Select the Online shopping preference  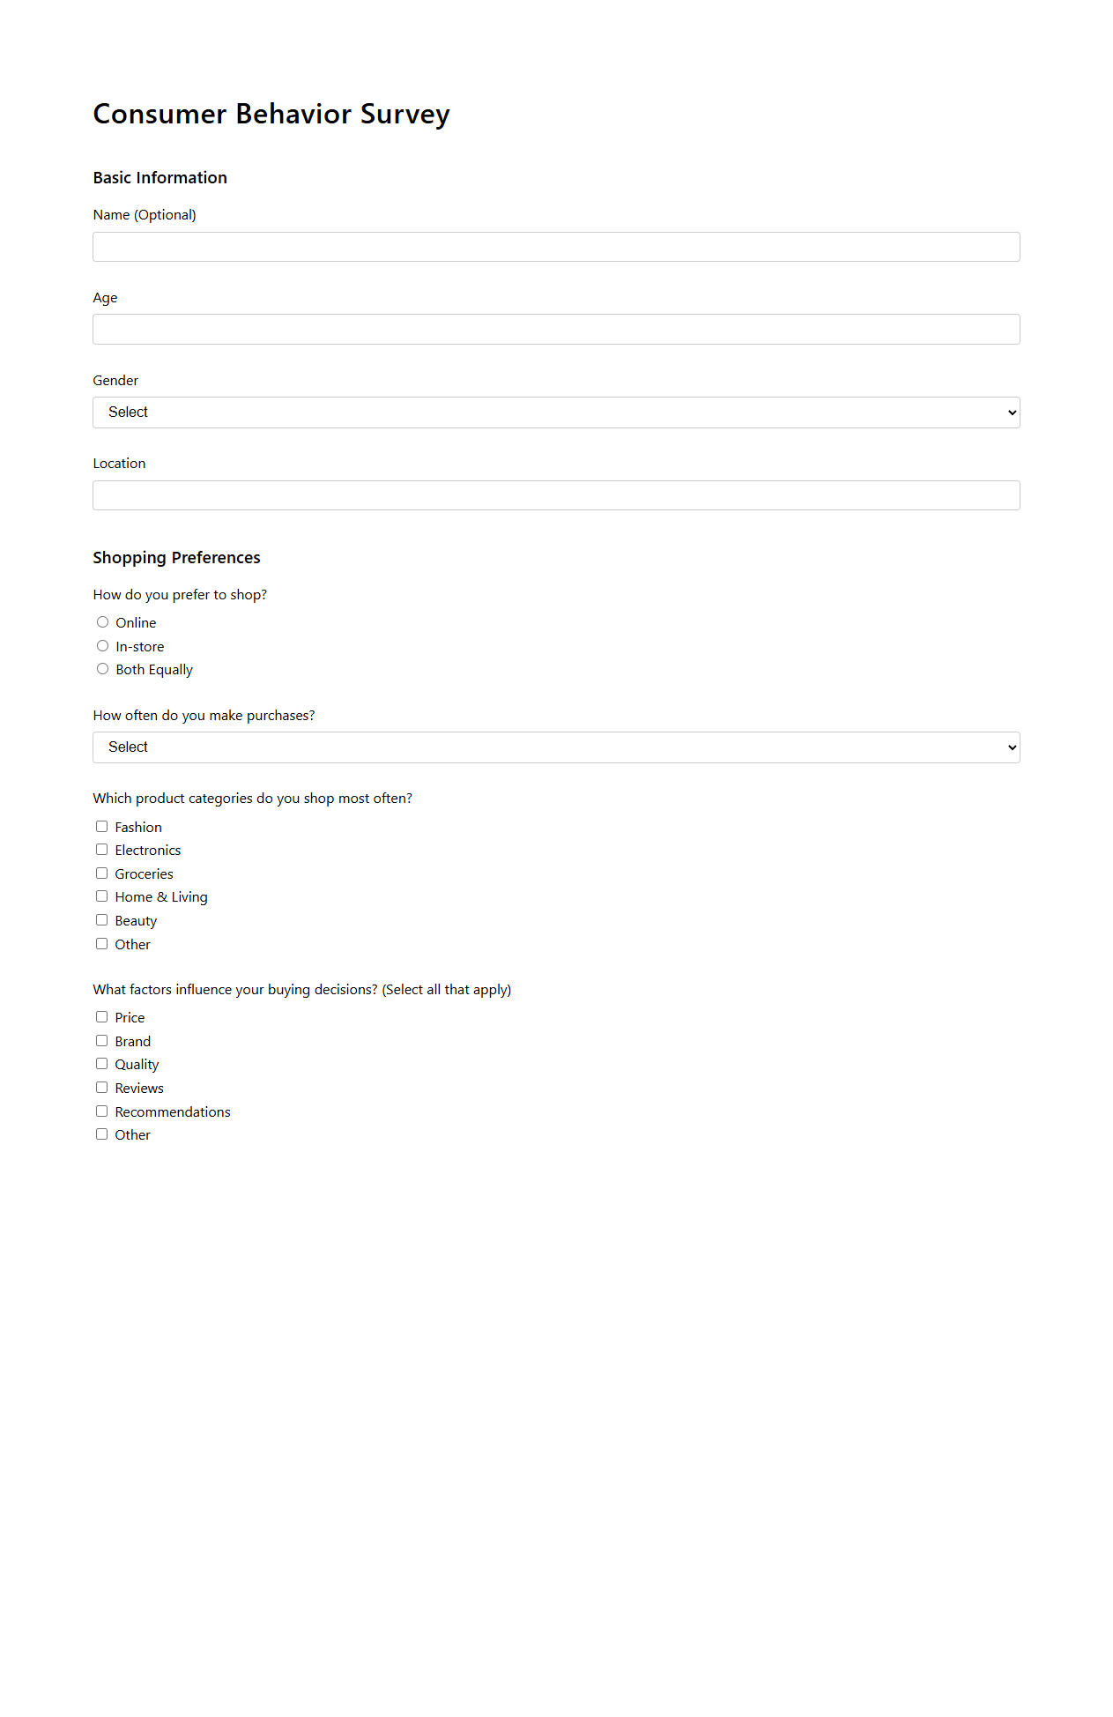click(102, 621)
